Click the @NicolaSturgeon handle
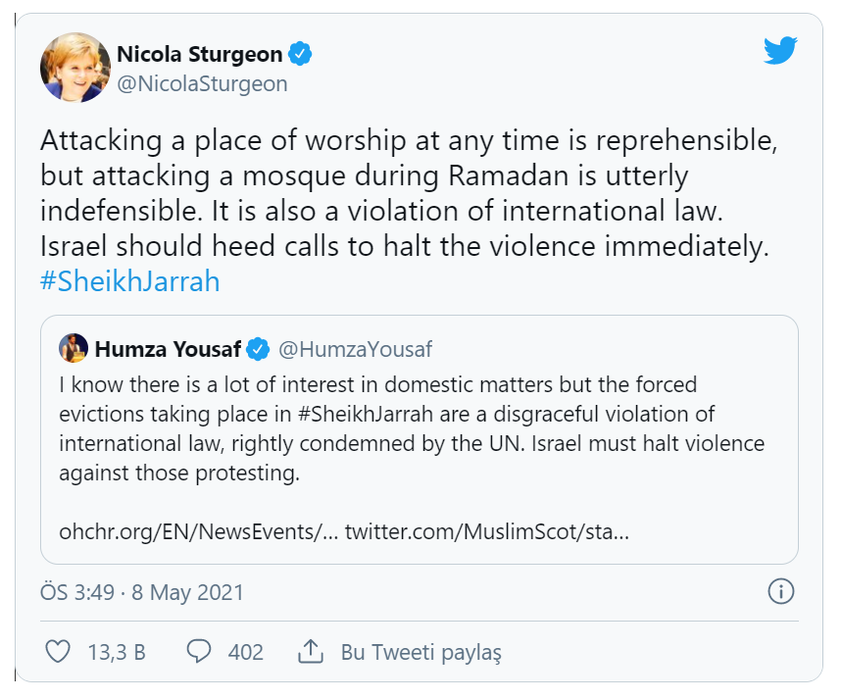Image resolution: width=842 pixels, height=699 pixels. pos(202,84)
